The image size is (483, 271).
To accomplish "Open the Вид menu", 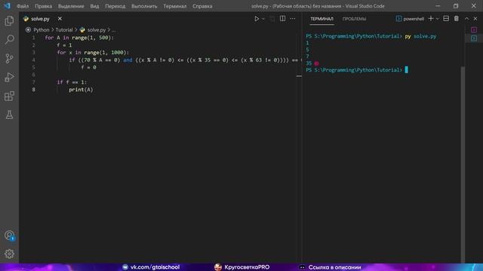I will click(x=94, y=6).
